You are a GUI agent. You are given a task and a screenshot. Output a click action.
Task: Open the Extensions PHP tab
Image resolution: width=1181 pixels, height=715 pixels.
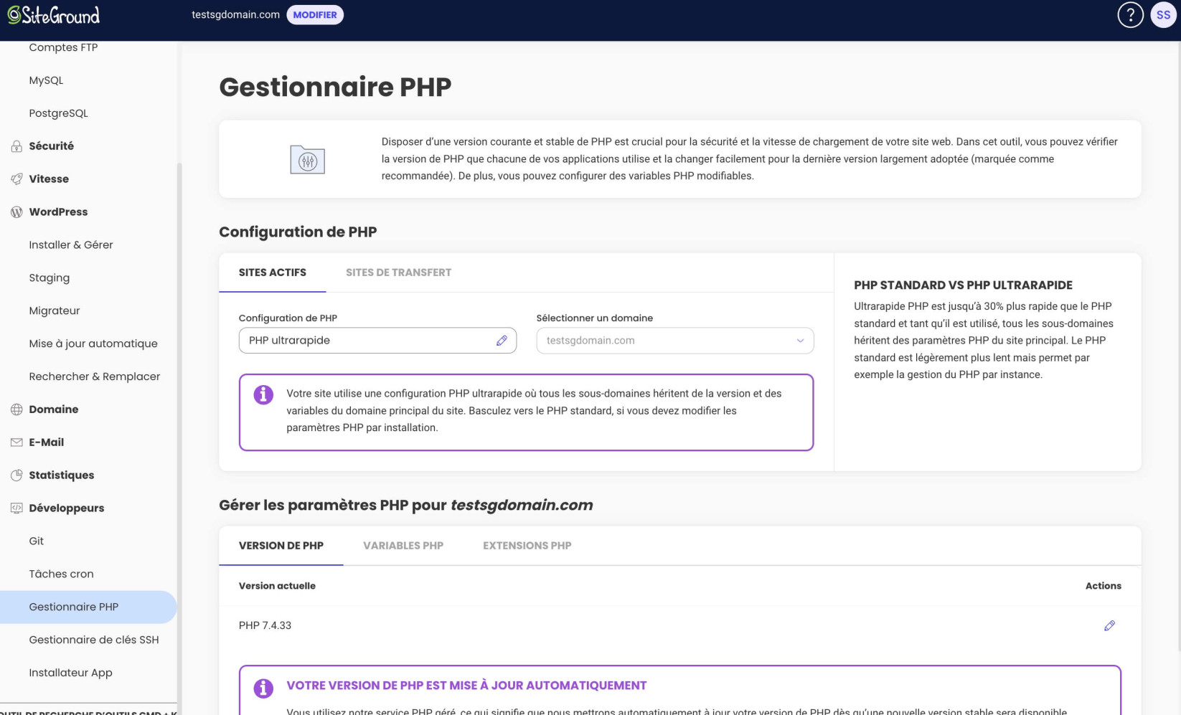click(x=527, y=546)
